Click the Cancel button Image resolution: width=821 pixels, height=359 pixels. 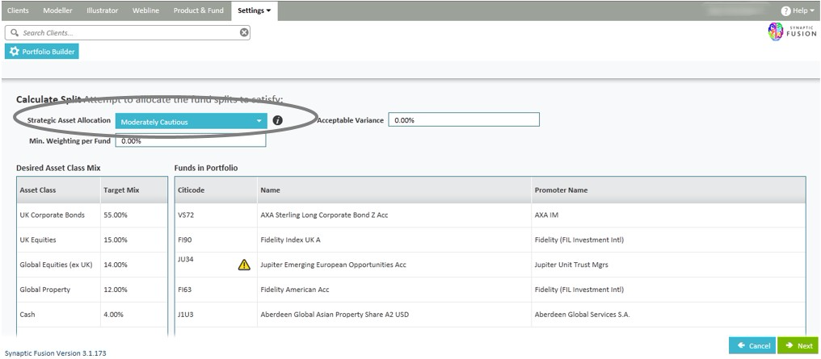coord(752,345)
